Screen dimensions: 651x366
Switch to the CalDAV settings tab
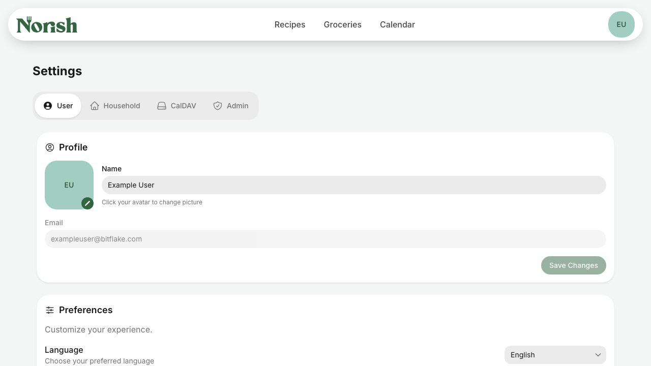coord(176,106)
